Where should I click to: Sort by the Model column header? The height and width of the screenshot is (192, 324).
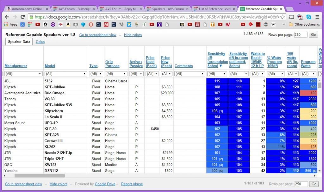tap(50, 66)
